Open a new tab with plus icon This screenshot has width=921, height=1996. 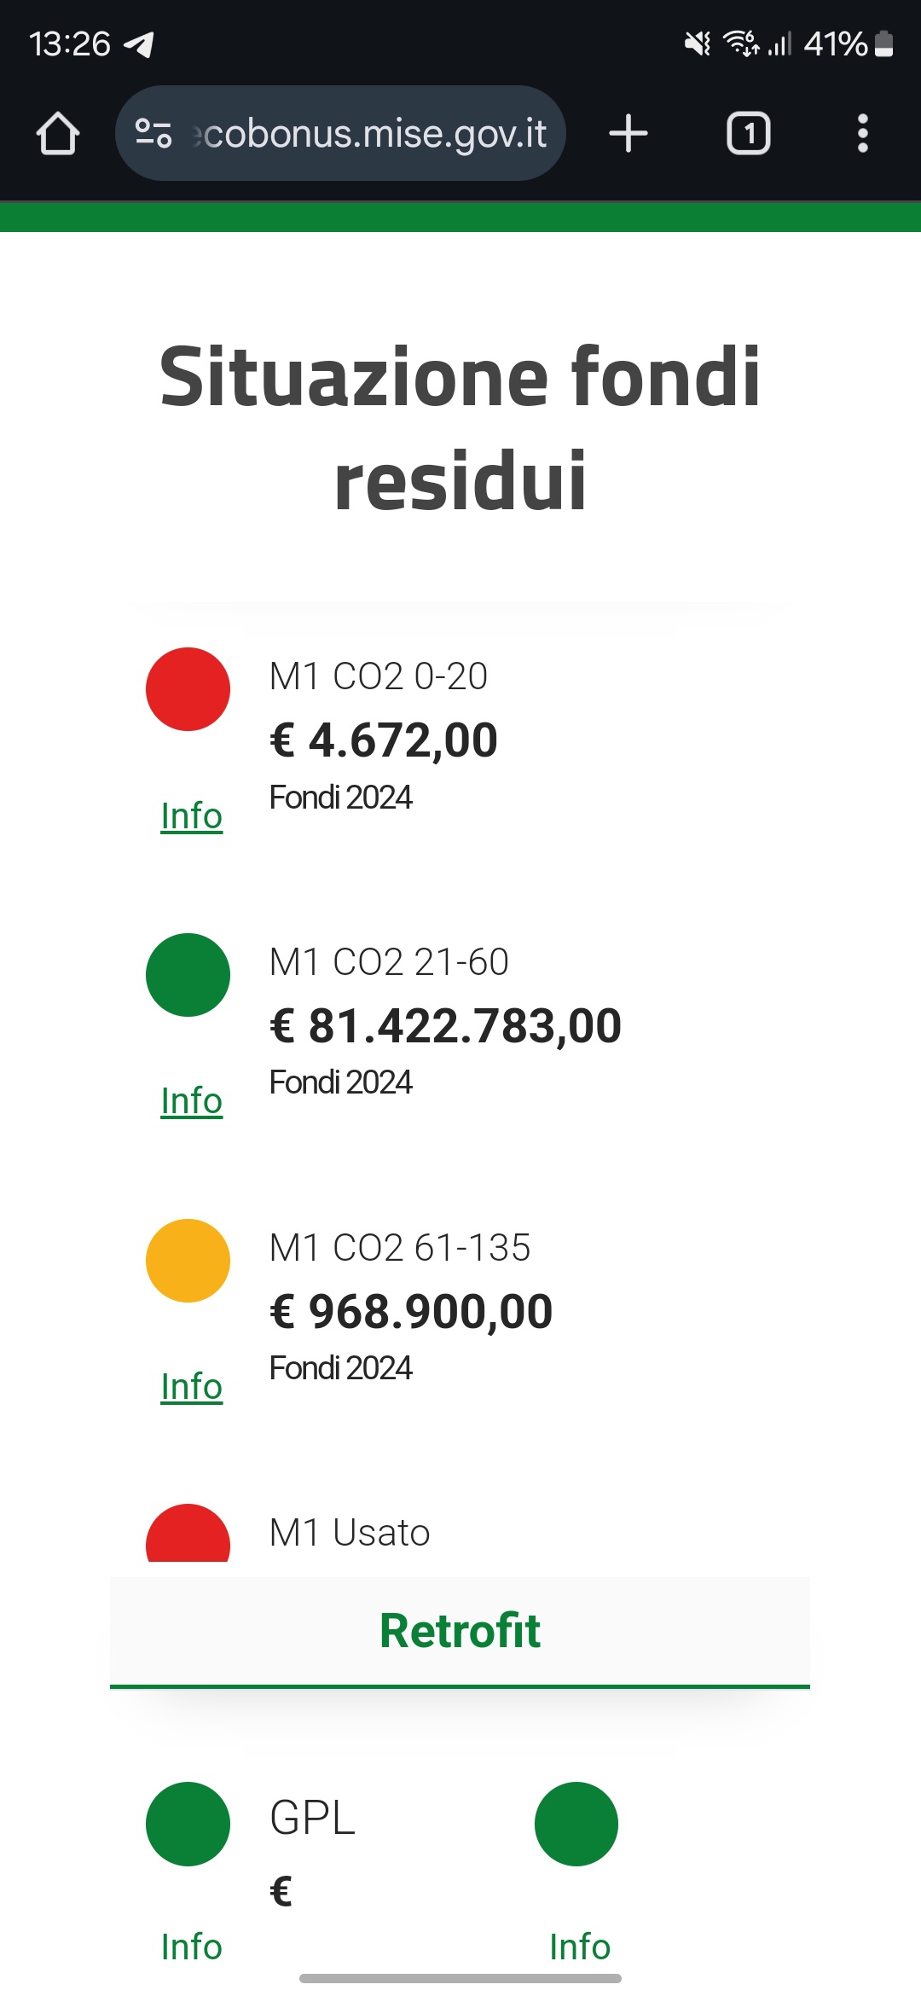[x=628, y=134]
